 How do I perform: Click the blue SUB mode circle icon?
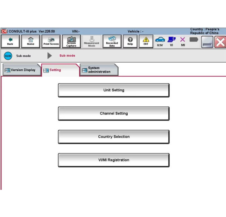point(8,56)
